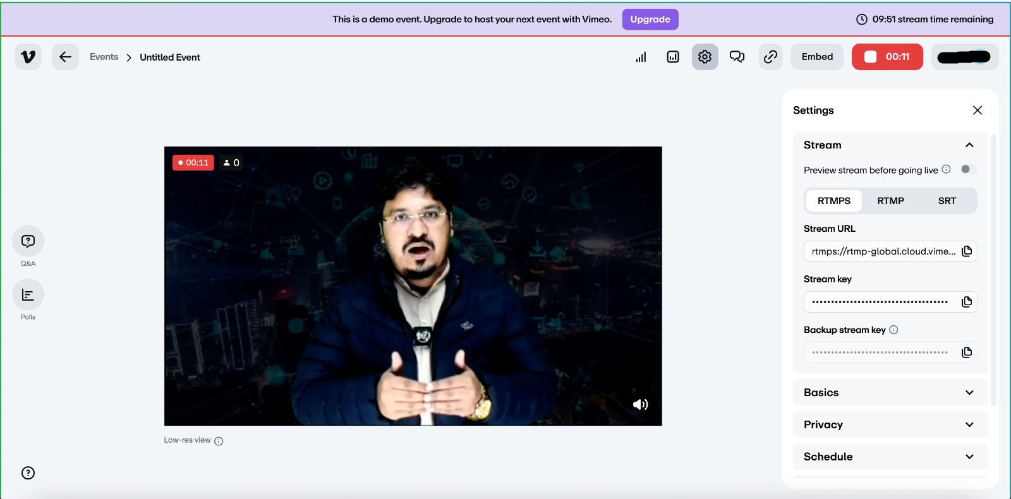Stop the live stream recording
This screenshot has height=499, width=1011.
coord(887,57)
